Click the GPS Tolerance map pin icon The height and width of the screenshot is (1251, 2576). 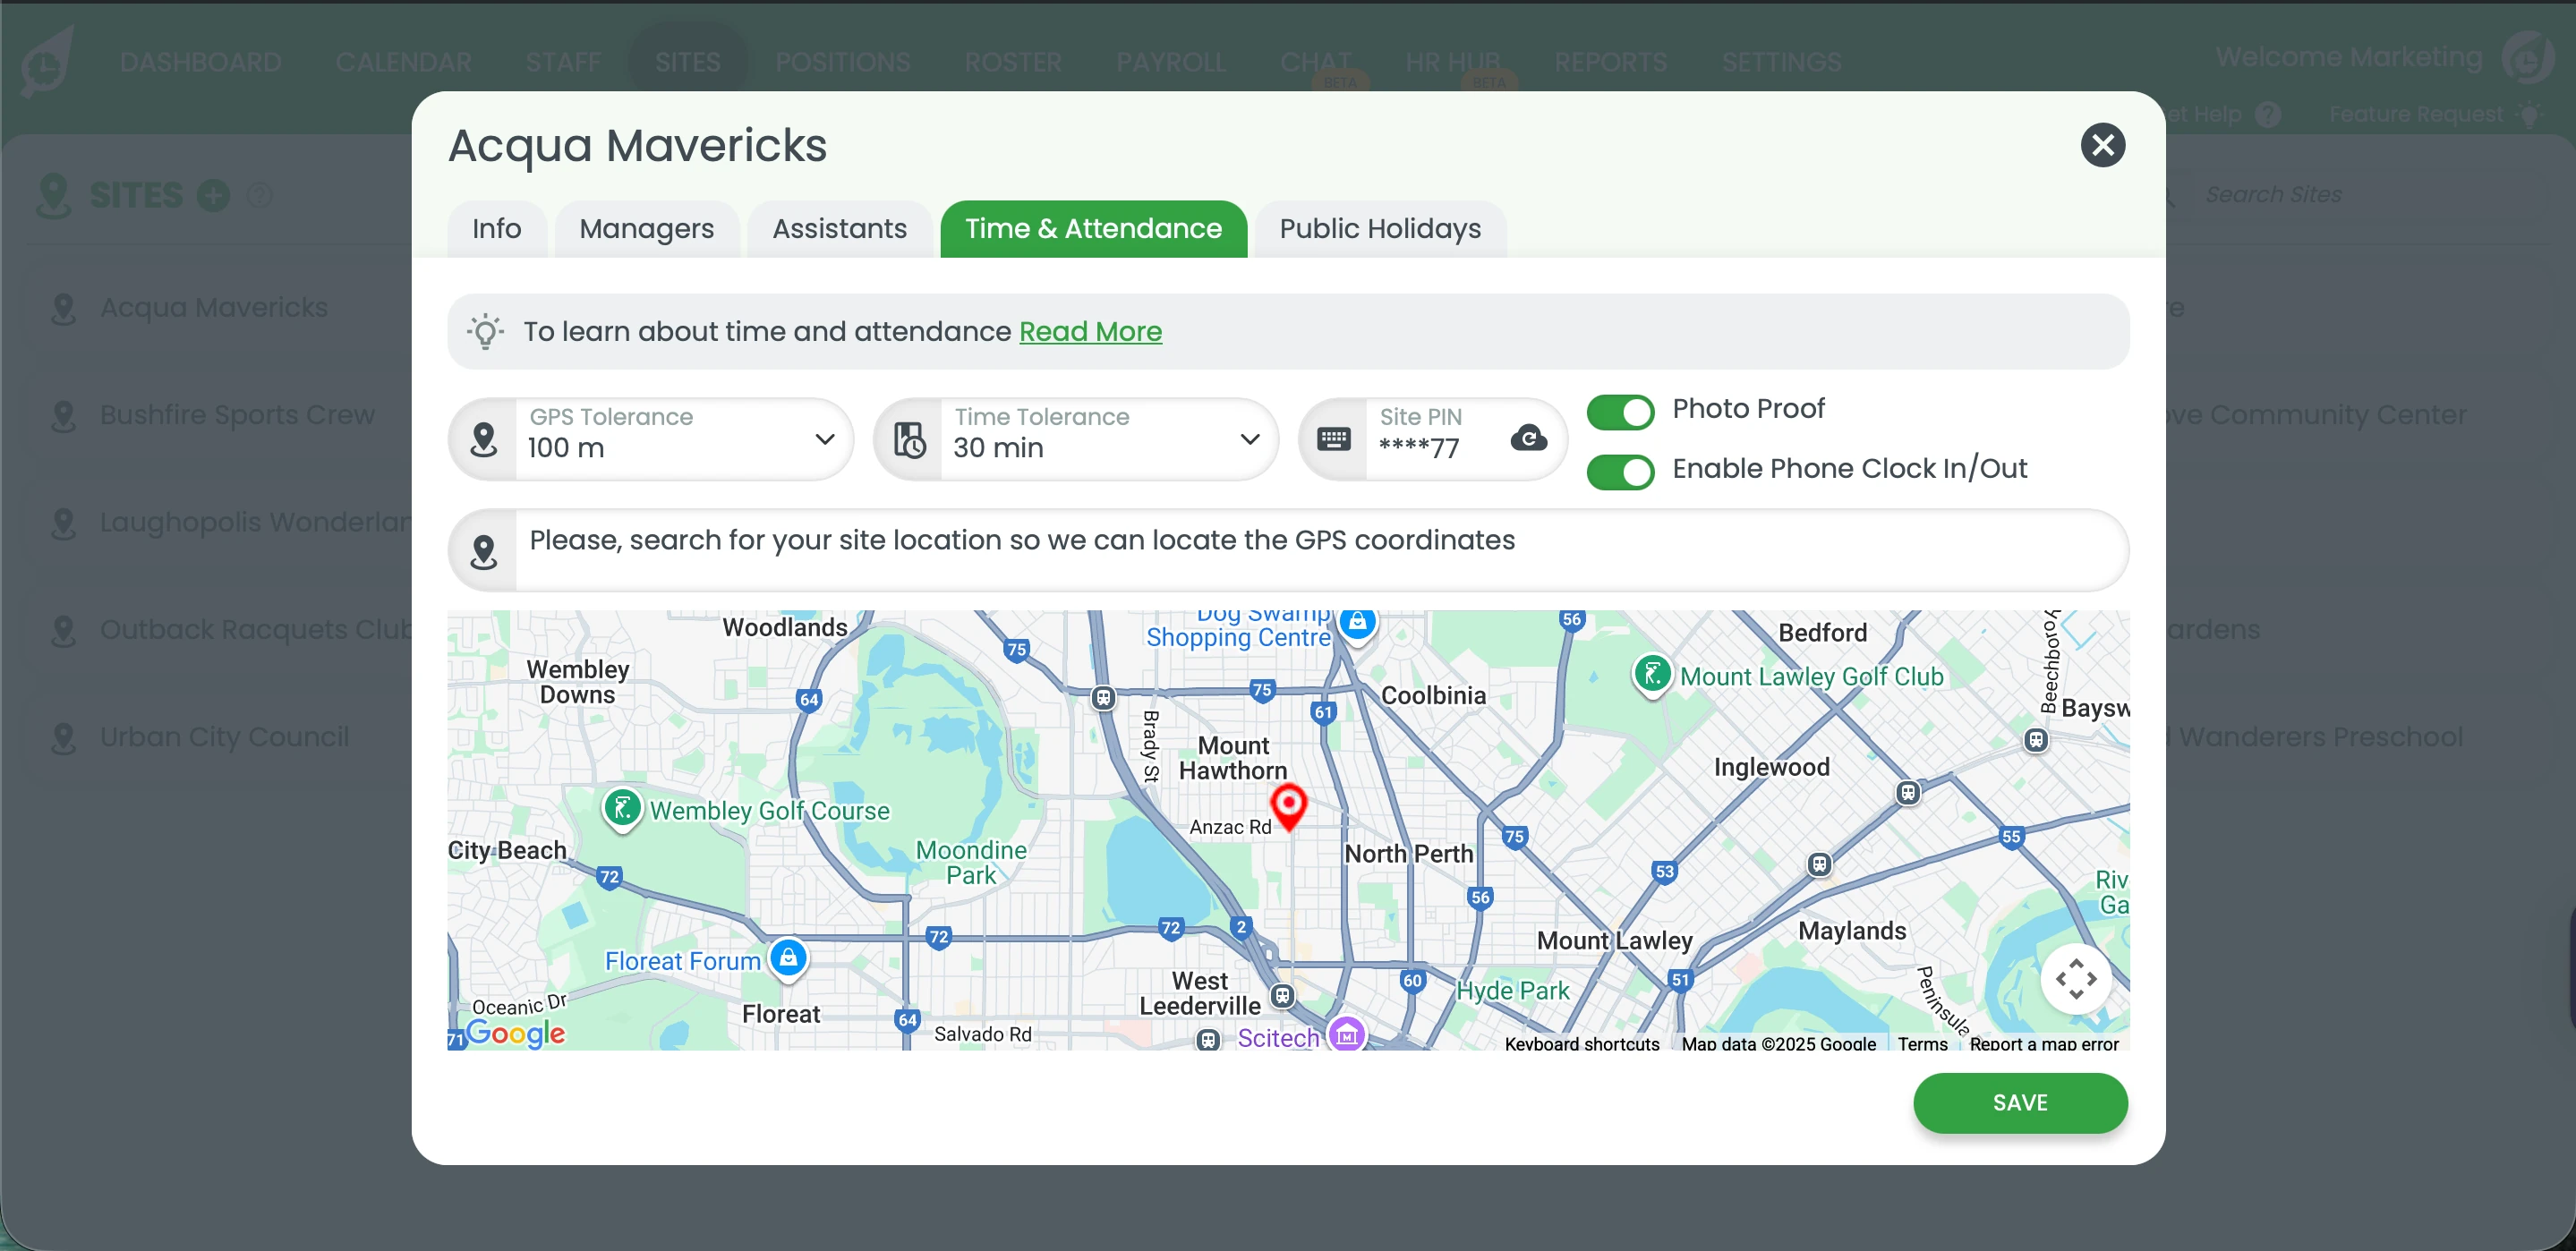484,438
